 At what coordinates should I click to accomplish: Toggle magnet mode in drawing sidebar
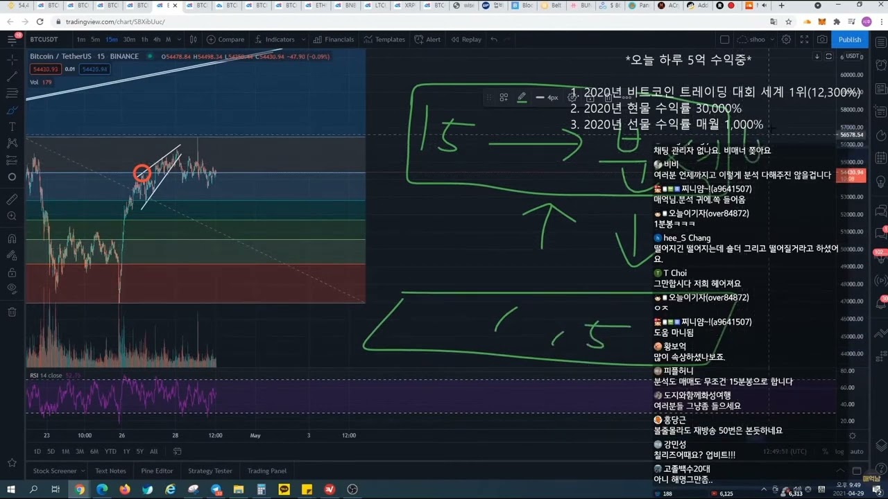pyautogui.click(x=12, y=238)
